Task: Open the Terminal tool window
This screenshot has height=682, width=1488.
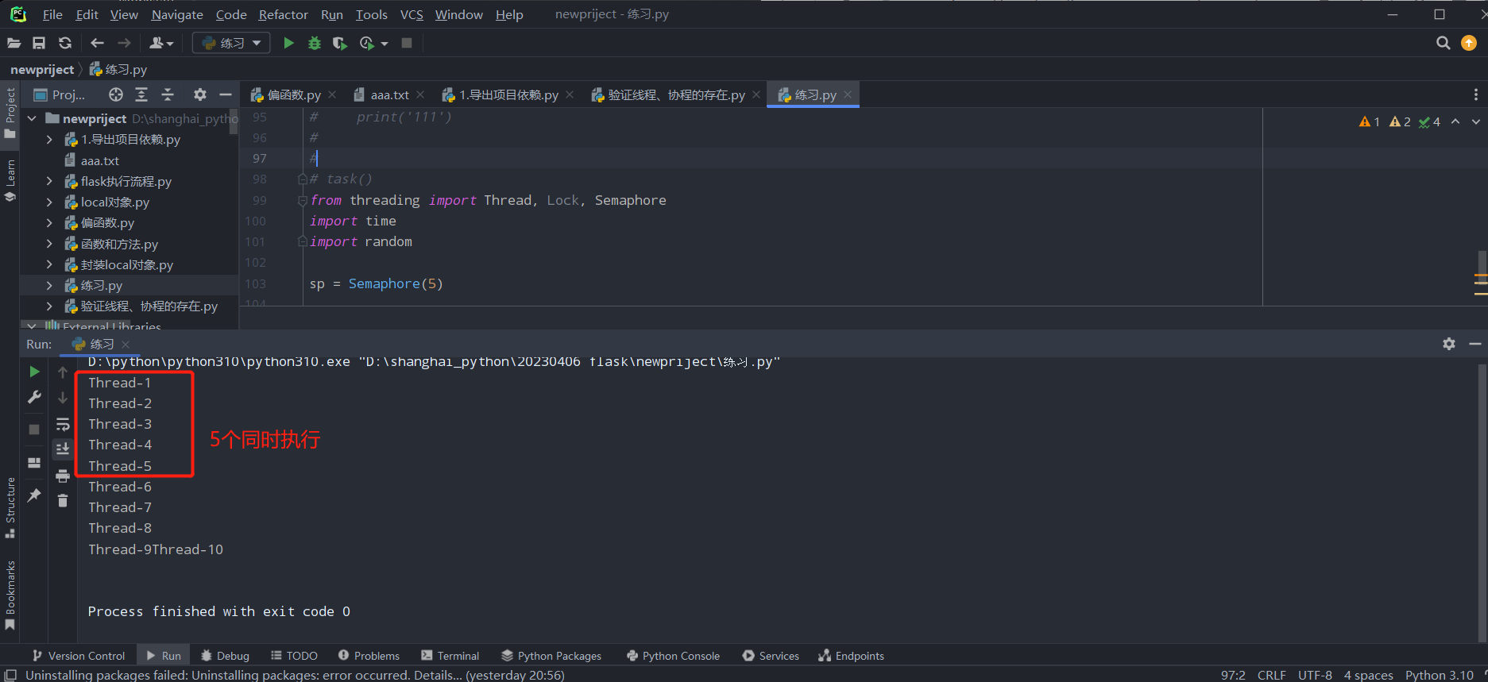Action: 450,656
